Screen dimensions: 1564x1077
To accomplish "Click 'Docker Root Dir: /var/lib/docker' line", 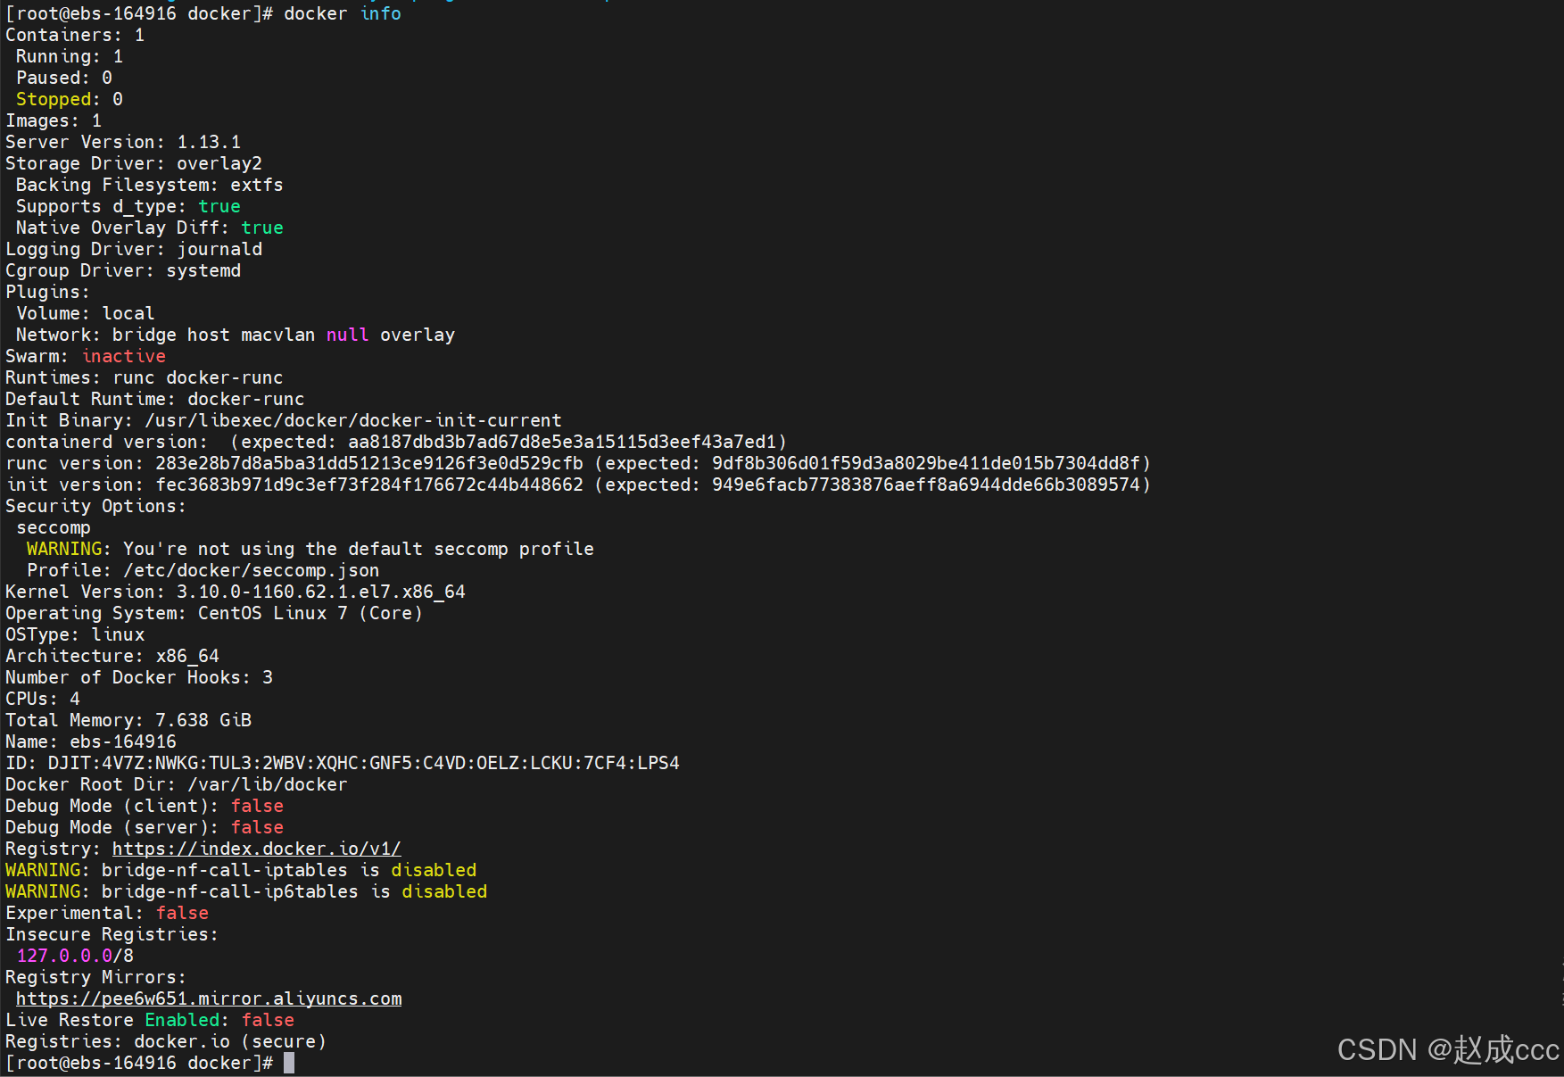I will coord(177,784).
